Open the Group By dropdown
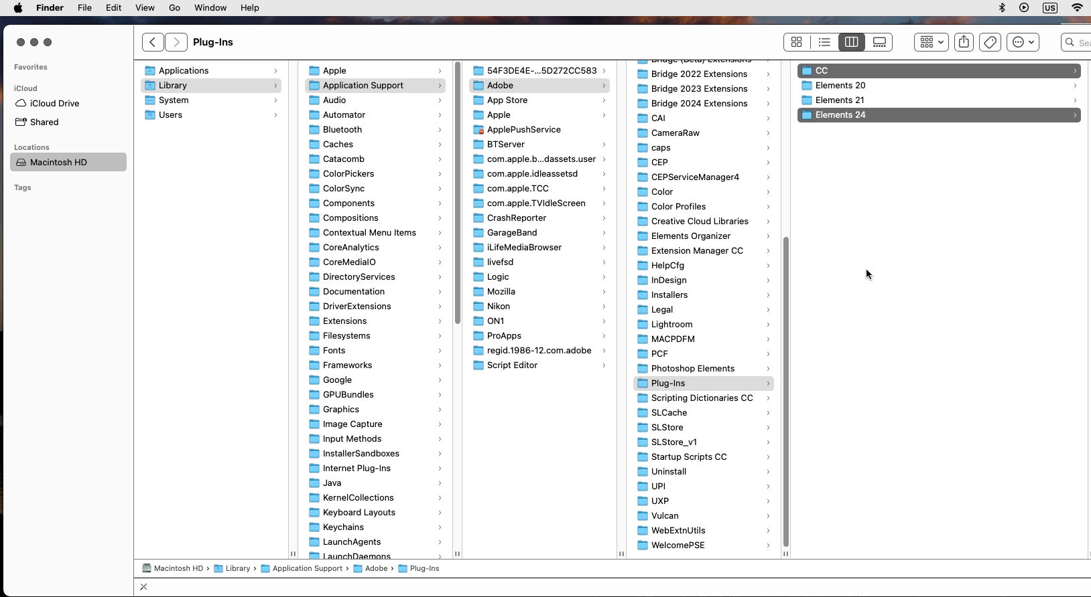Viewport: 1091px width, 597px height. pos(932,42)
